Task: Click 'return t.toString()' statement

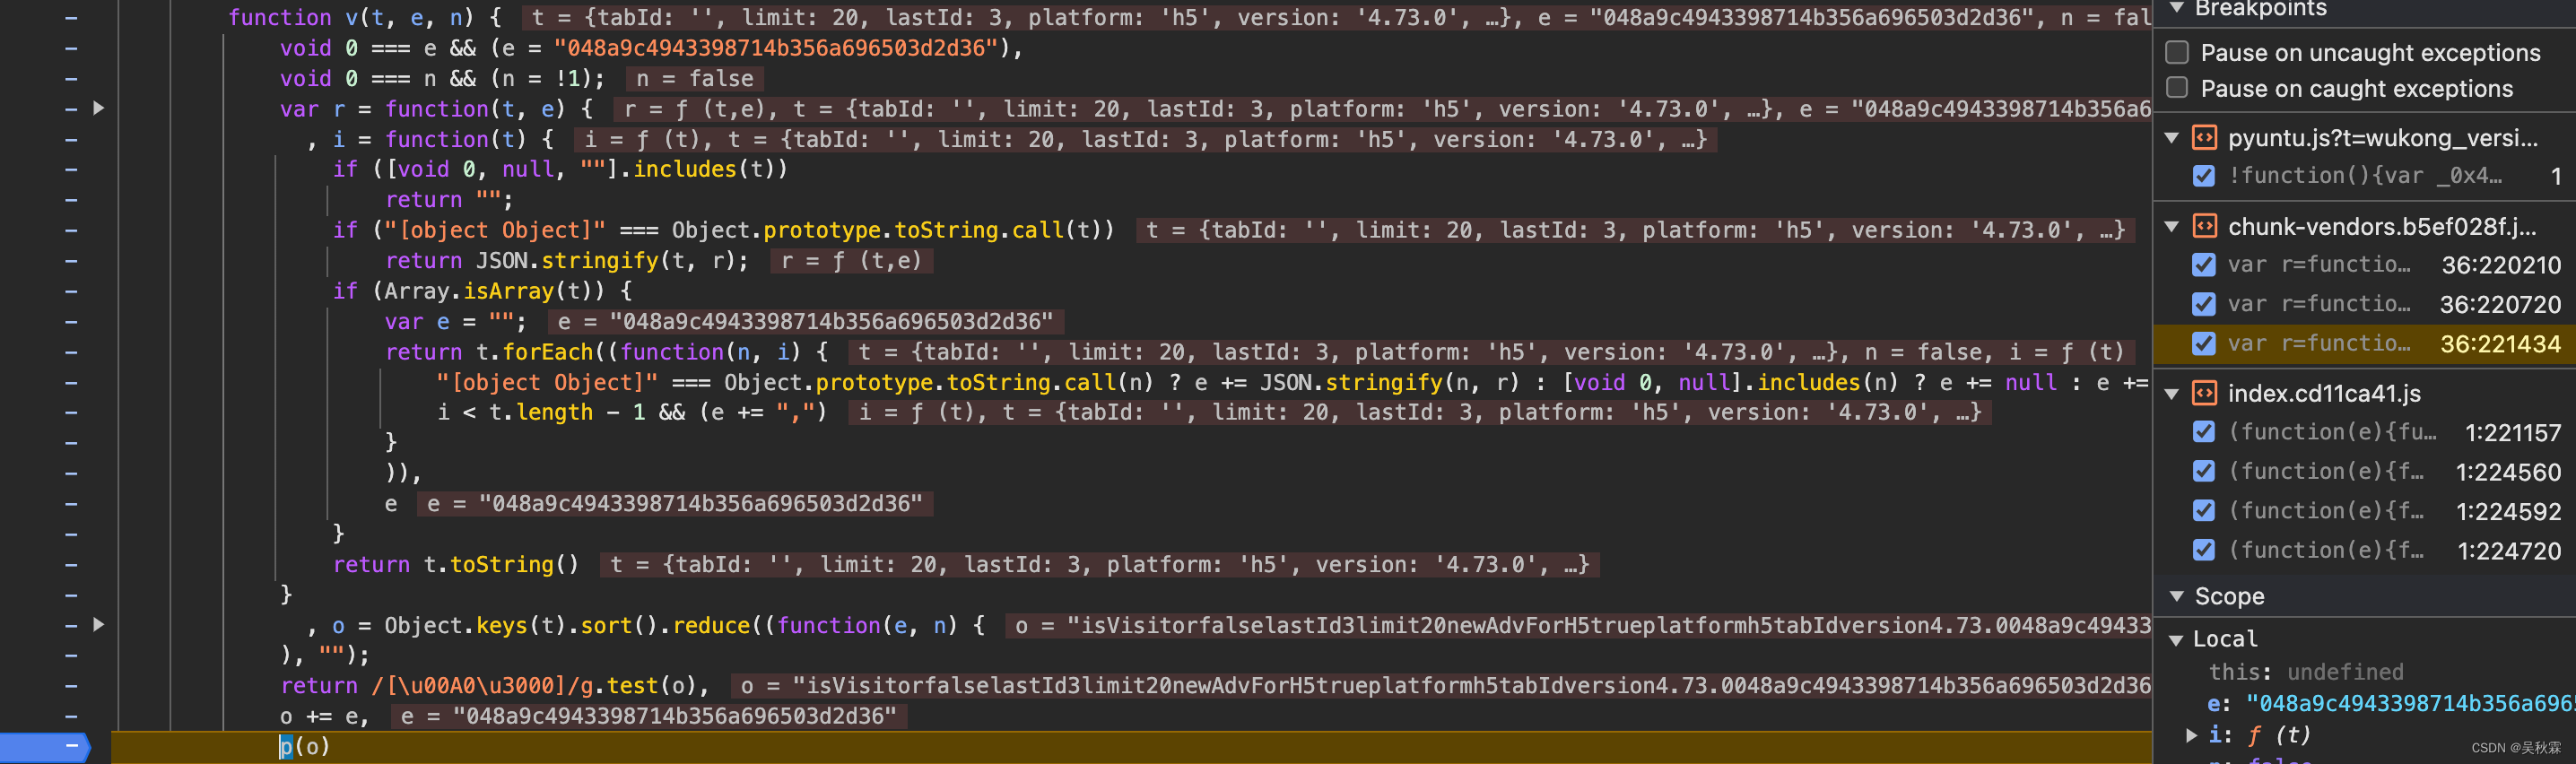Action: pos(456,565)
